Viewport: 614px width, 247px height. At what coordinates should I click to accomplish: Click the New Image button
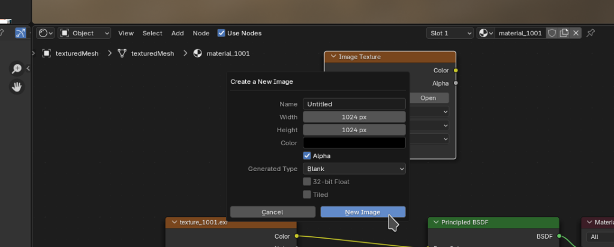coord(363,212)
